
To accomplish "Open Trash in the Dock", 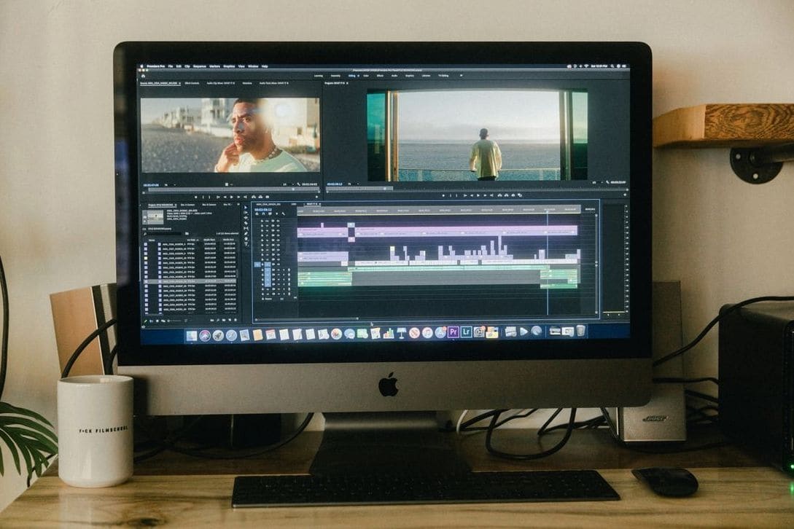I will click(580, 331).
